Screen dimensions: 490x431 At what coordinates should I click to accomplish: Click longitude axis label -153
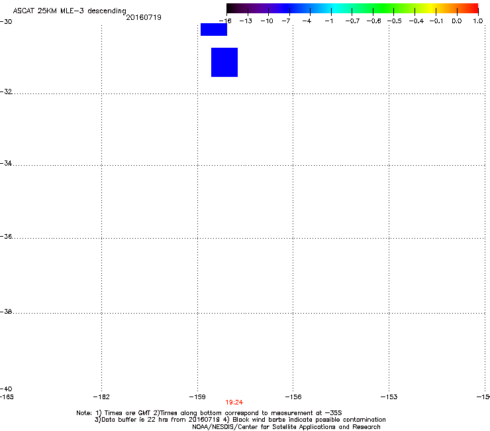(x=389, y=397)
